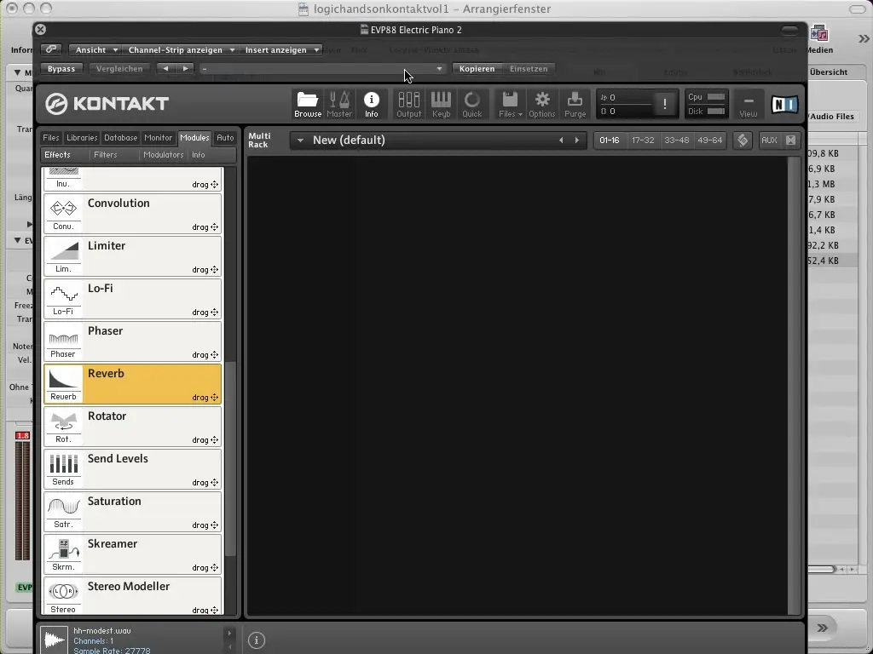Open the Files disk menu
The height and width of the screenshot is (654, 873).
(510, 104)
